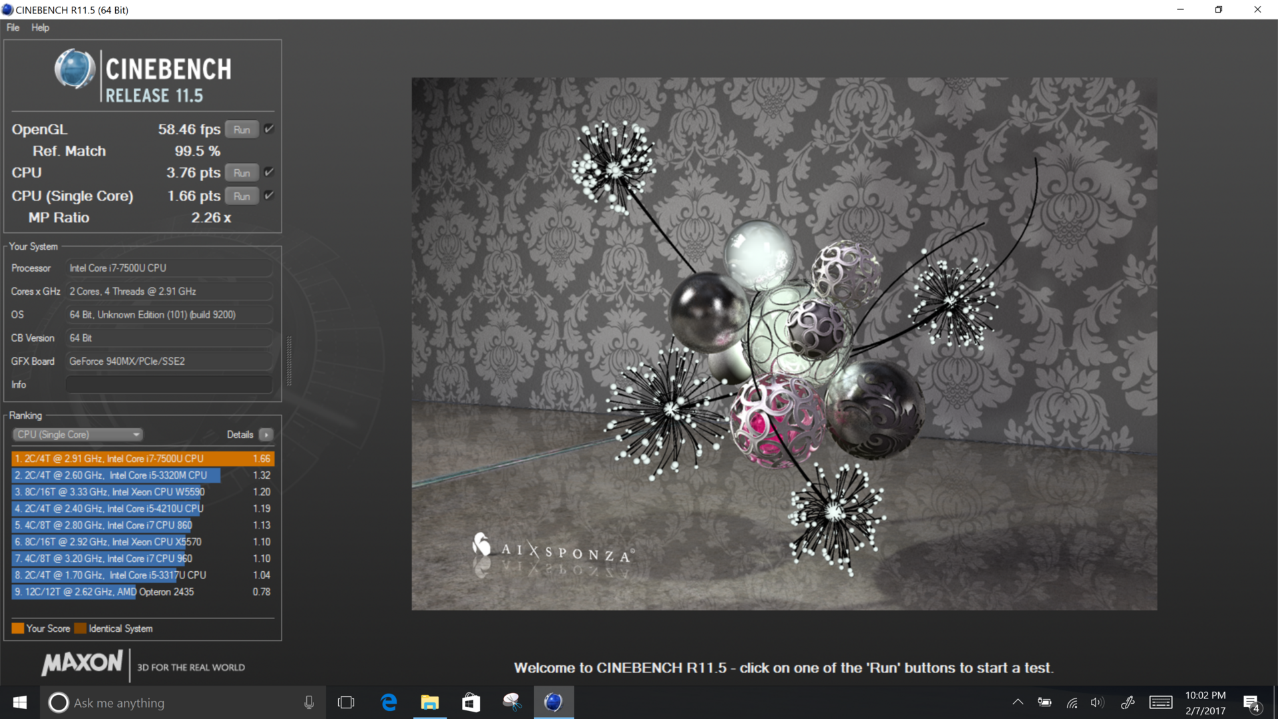Open File Explorer from the taskbar
The height and width of the screenshot is (719, 1278).
pos(430,702)
